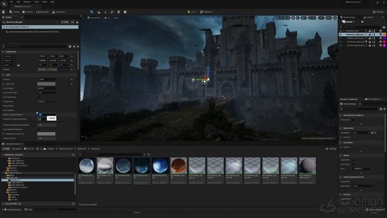Switch to Landscape mode icon

tap(99, 12)
